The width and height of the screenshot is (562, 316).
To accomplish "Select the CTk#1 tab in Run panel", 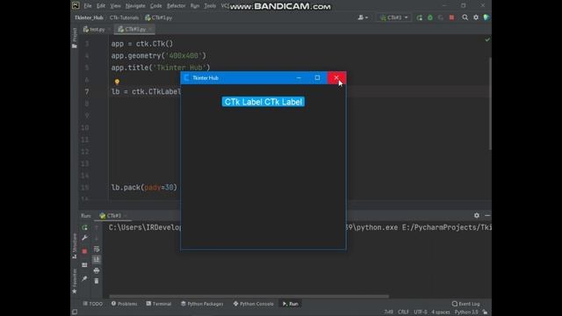I will click(x=113, y=216).
